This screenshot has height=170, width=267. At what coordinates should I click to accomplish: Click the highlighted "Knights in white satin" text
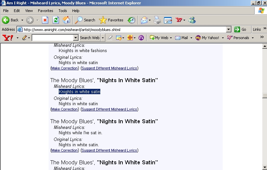(79, 92)
